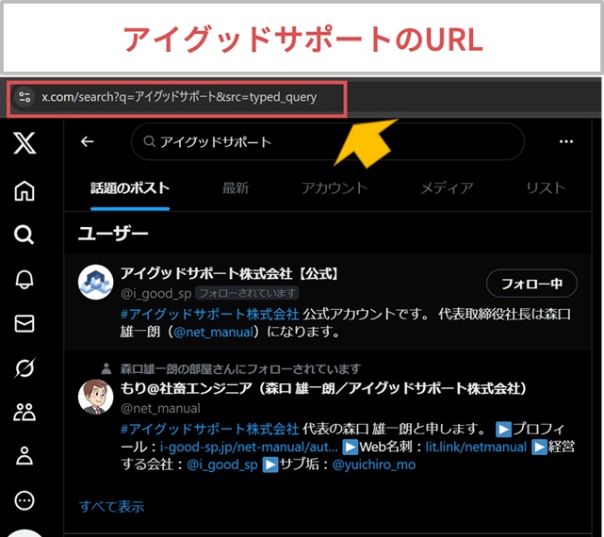Click the @net_manual handle under もり

click(x=160, y=408)
